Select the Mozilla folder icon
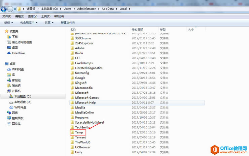 (72, 107)
